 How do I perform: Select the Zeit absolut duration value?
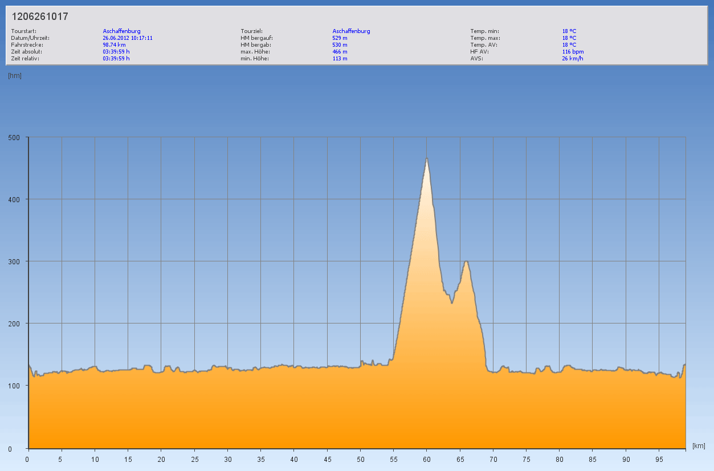(x=116, y=51)
